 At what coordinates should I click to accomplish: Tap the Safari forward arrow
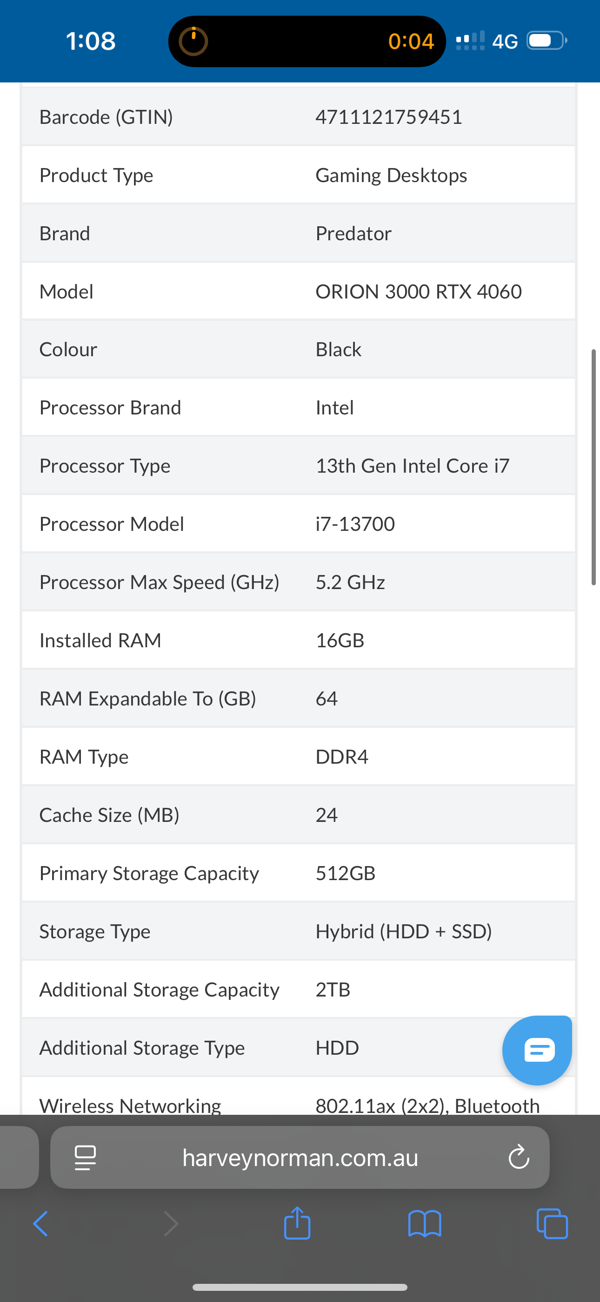tap(171, 1223)
